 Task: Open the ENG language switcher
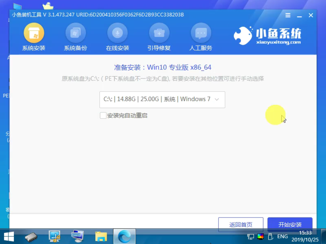click(x=283, y=236)
